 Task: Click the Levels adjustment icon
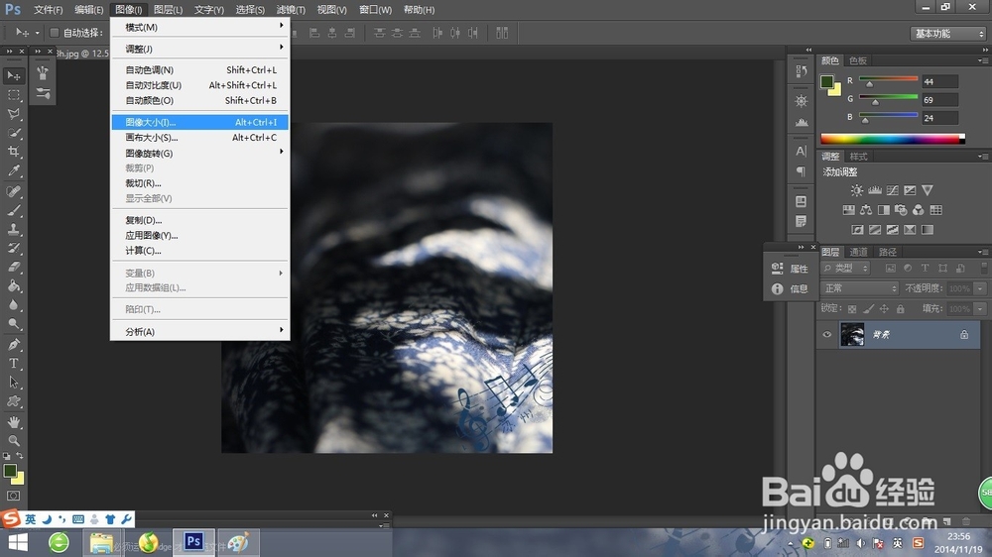tap(874, 190)
